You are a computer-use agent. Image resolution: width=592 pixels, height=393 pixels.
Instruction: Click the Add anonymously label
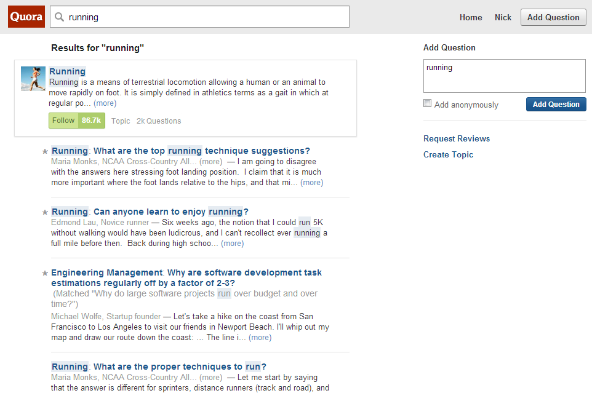coord(466,105)
